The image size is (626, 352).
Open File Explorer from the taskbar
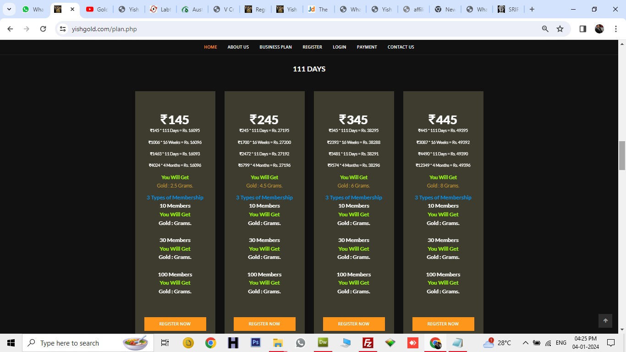point(278,343)
